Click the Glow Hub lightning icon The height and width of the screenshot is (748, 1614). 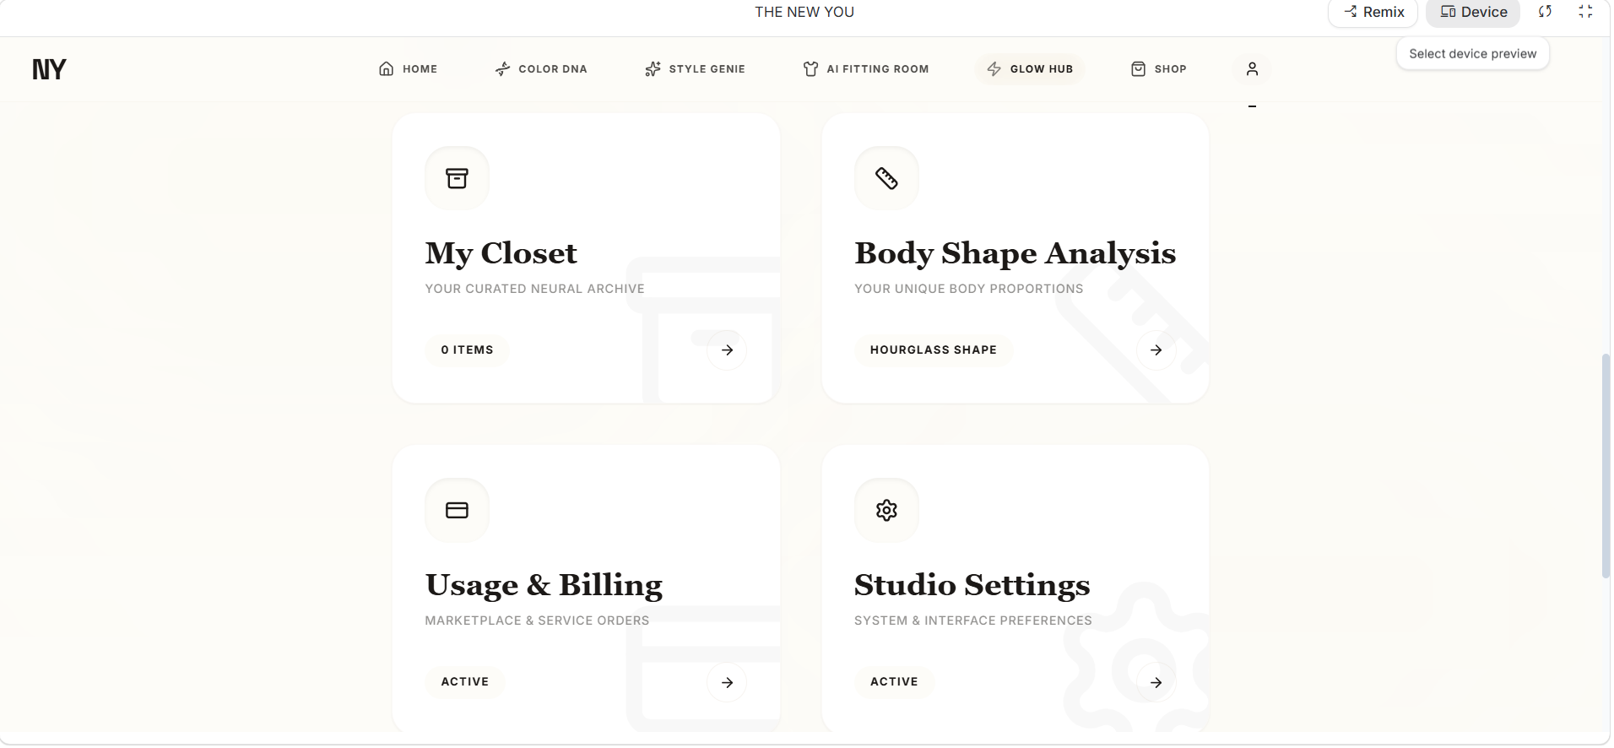click(x=994, y=69)
